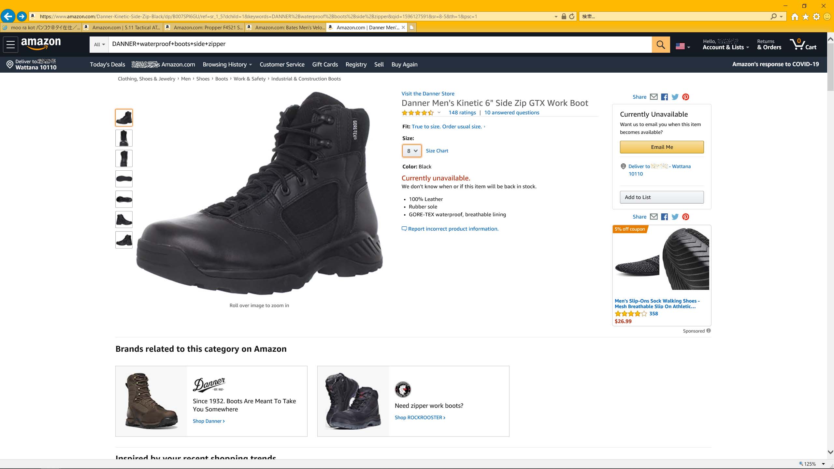The image size is (834, 469).
Task: Expand the All departments search dropdown
Action: 99,44
